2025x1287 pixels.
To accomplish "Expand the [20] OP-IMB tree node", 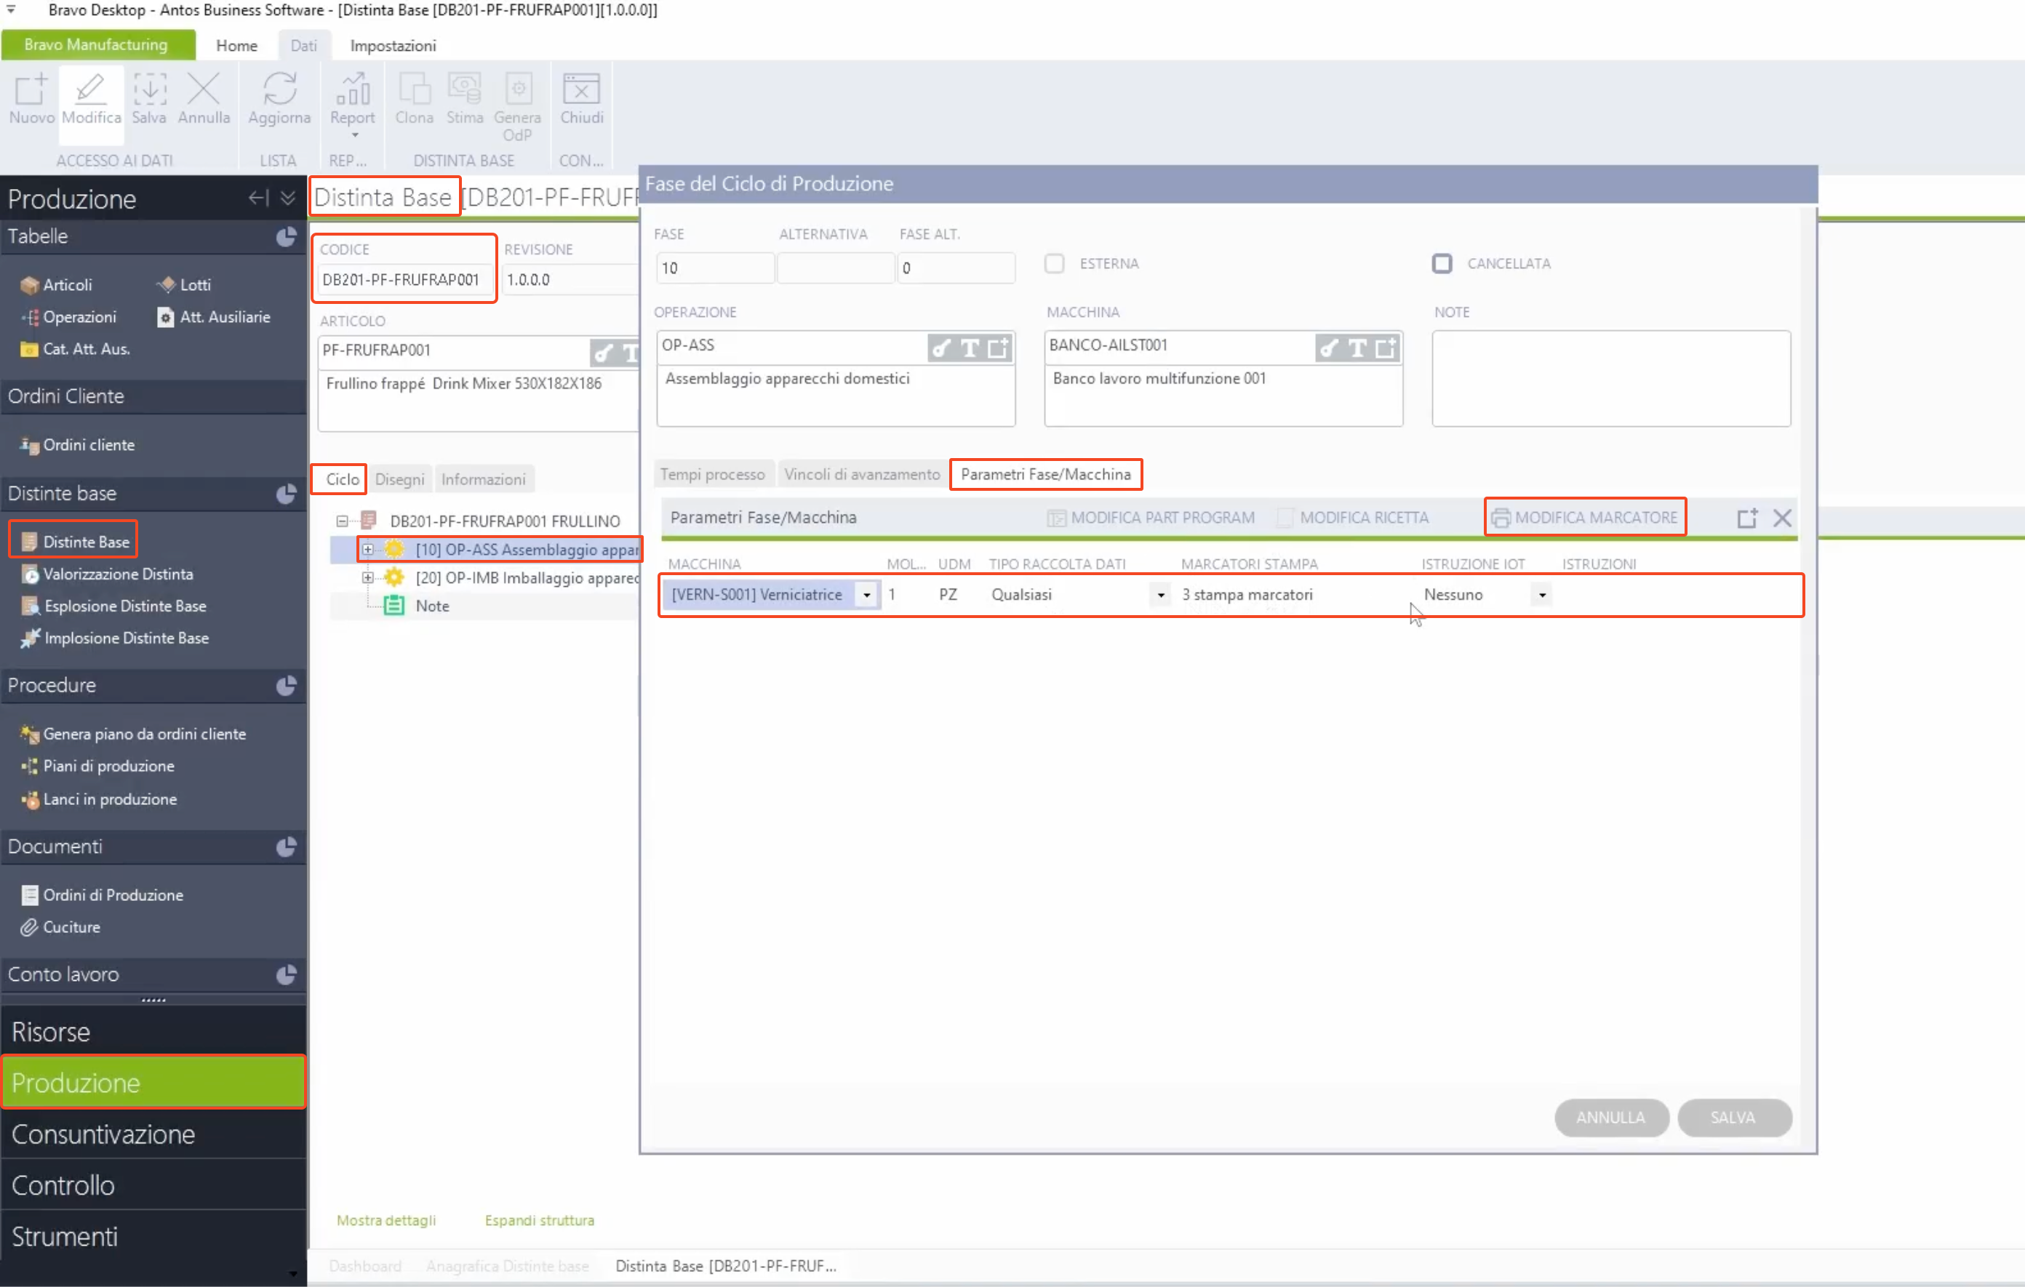I will coord(367,577).
